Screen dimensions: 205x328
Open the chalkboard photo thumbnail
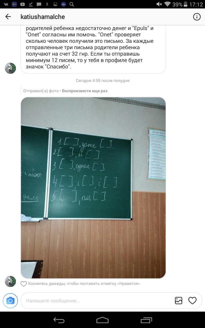pos(93,188)
